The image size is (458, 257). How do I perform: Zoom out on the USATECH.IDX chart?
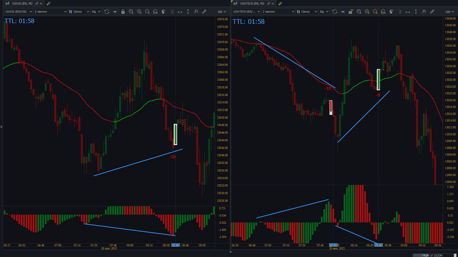click(x=375, y=12)
